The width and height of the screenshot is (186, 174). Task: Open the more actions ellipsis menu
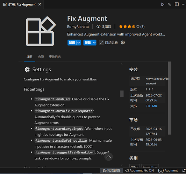click(184, 4)
